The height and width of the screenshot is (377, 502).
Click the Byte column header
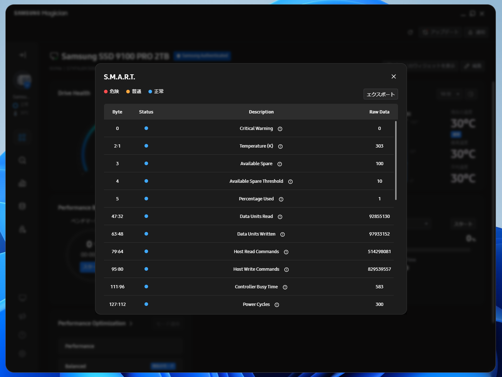click(117, 112)
